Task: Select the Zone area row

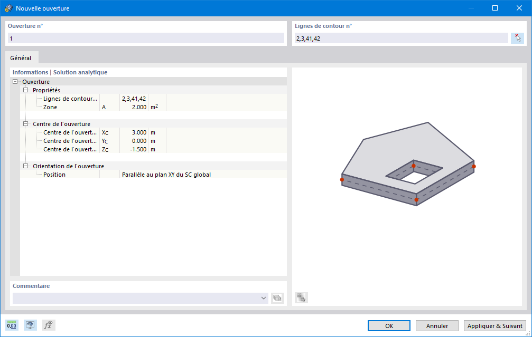Action: point(153,107)
